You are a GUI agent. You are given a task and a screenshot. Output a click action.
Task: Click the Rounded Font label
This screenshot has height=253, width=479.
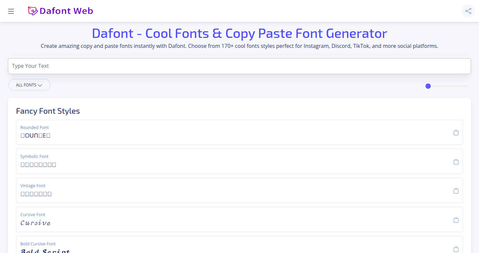tap(35, 127)
